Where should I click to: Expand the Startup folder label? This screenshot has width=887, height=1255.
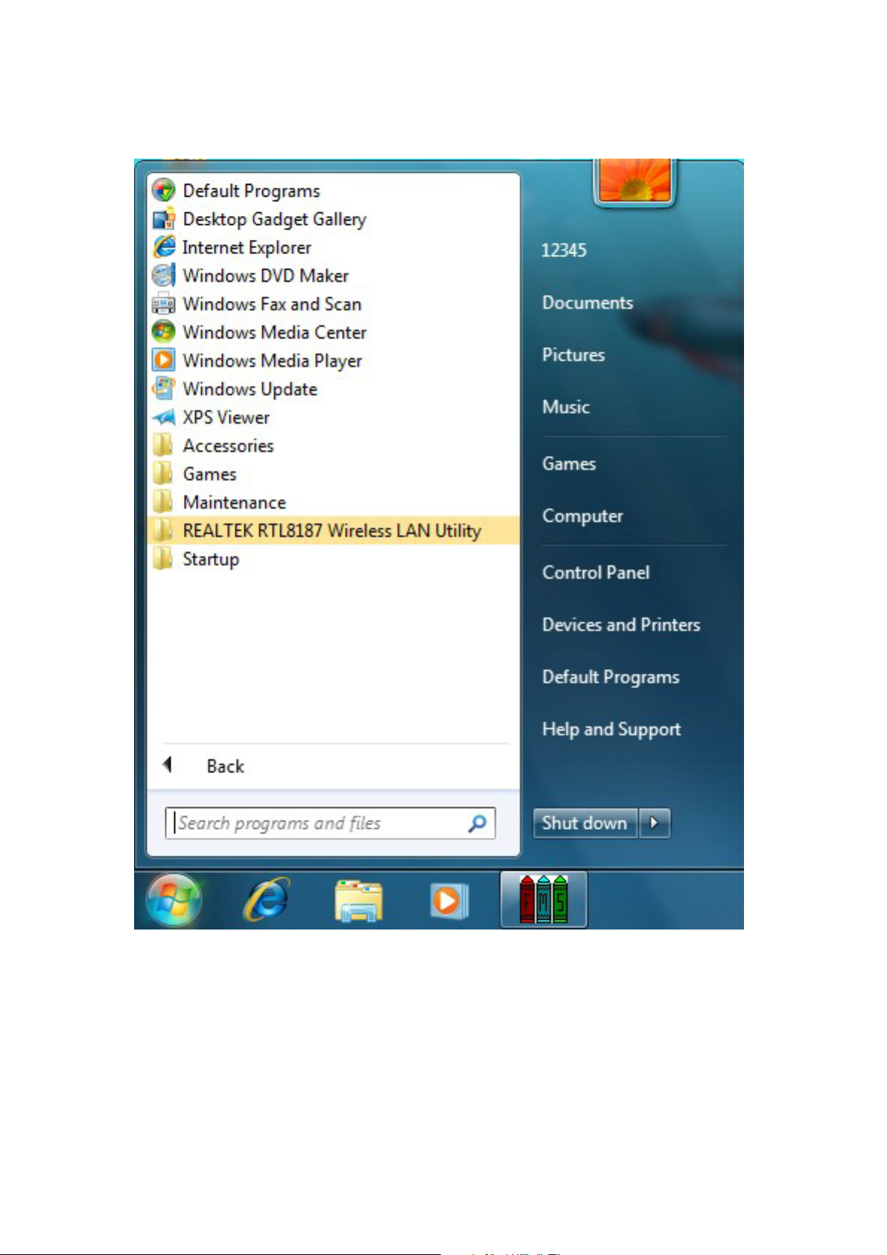click(x=211, y=559)
